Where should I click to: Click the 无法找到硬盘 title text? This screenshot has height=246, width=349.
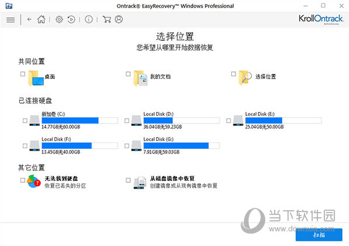[61, 179]
